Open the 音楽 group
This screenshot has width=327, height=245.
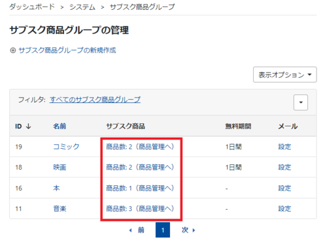60,208
